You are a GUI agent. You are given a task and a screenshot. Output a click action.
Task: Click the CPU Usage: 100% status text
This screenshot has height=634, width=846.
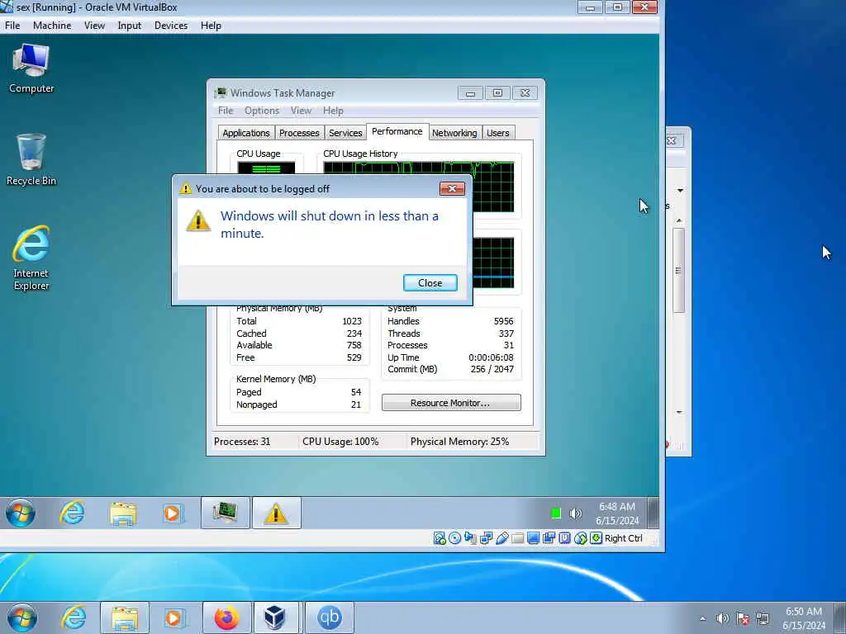click(x=340, y=442)
